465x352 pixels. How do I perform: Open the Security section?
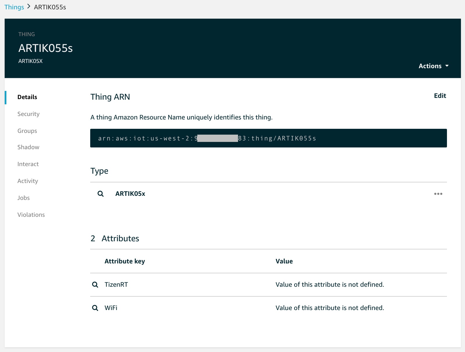(x=29, y=114)
